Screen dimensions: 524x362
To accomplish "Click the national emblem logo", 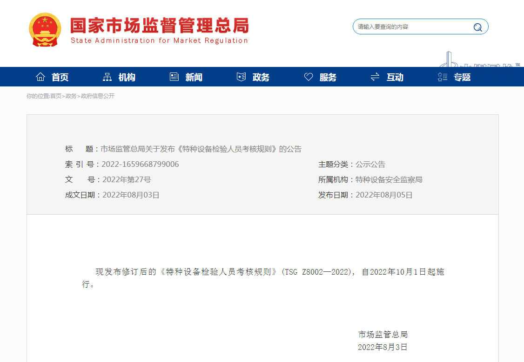I will click(x=45, y=29).
